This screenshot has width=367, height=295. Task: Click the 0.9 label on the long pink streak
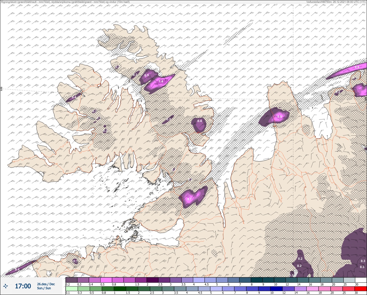pyautogui.click(x=357, y=67)
